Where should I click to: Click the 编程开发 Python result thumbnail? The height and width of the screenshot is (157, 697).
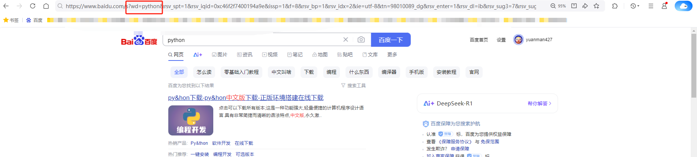(x=191, y=120)
